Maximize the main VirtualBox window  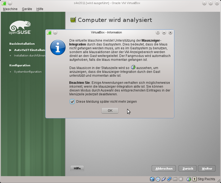pyautogui.click(x=211, y=3)
